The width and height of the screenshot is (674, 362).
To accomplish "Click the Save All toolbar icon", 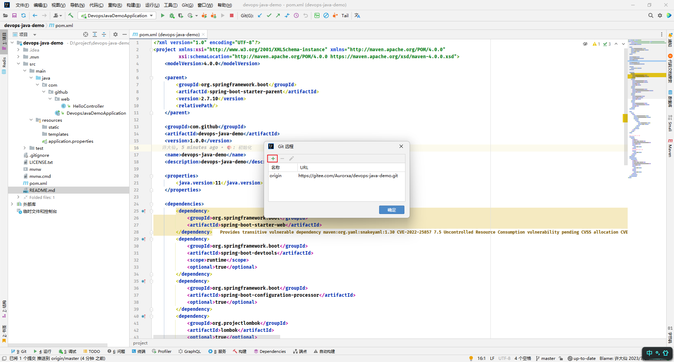I will pos(14,15).
